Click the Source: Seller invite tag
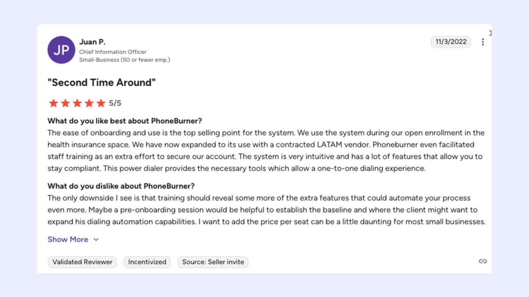The height and width of the screenshot is (297, 529). tap(213, 262)
